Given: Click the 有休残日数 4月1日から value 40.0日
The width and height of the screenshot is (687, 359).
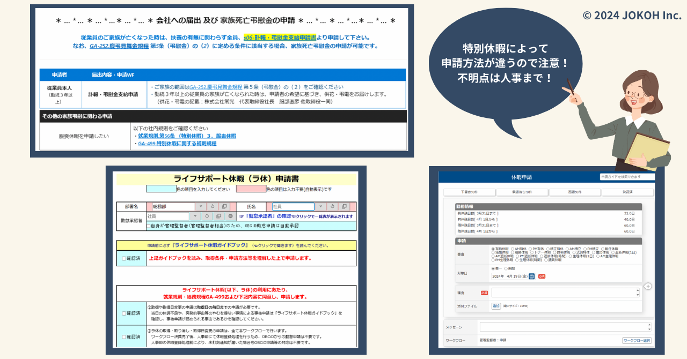Looking at the screenshot, I should click(x=629, y=219).
